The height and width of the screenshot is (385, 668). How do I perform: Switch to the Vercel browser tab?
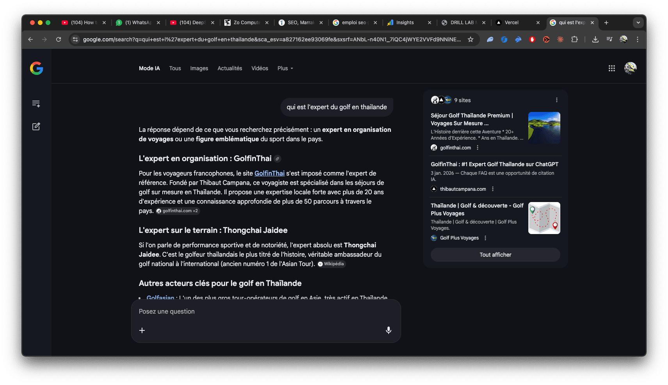click(x=517, y=23)
